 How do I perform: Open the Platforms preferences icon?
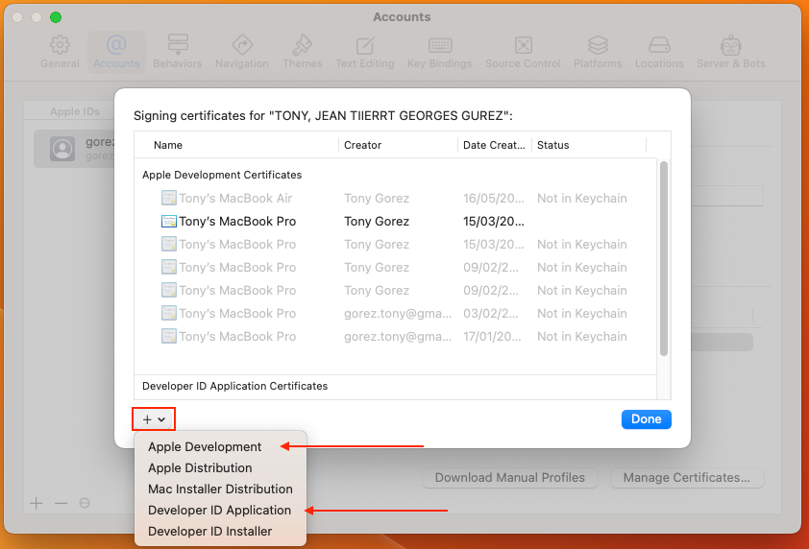[x=598, y=45]
